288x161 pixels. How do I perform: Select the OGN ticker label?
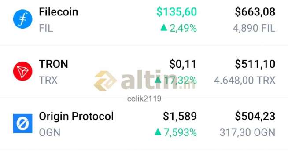50,132
